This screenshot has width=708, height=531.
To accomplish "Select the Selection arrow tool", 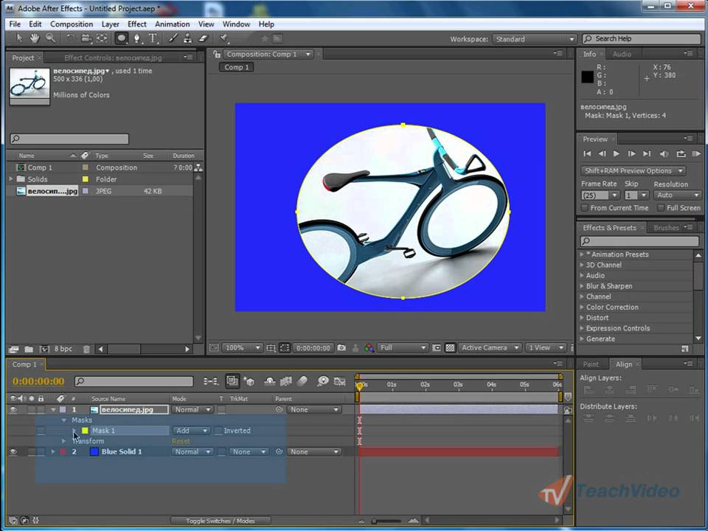I will (19, 38).
